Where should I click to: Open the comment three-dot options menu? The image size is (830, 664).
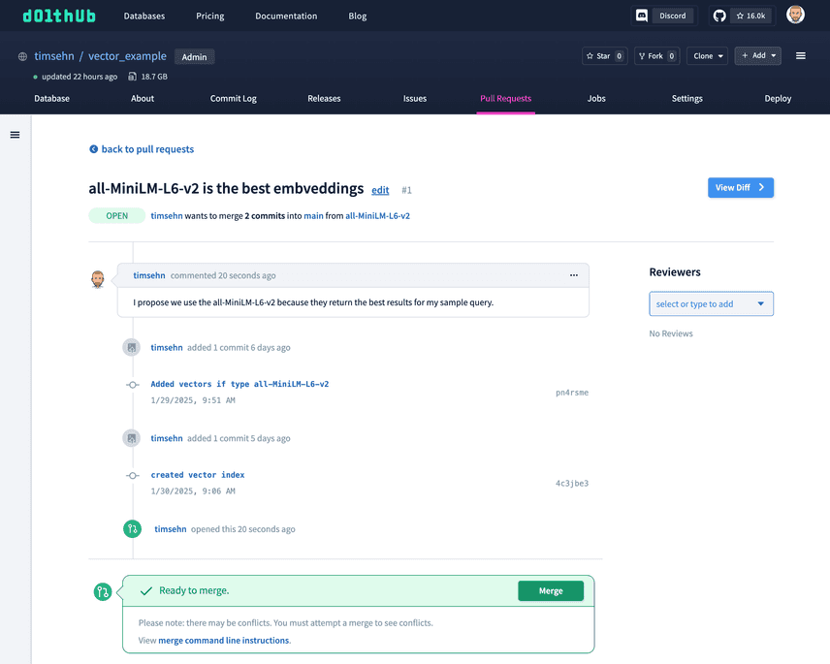(574, 275)
